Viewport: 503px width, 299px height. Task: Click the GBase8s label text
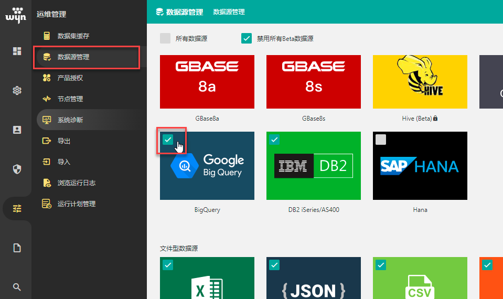pyautogui.click(x=314, y=119)
